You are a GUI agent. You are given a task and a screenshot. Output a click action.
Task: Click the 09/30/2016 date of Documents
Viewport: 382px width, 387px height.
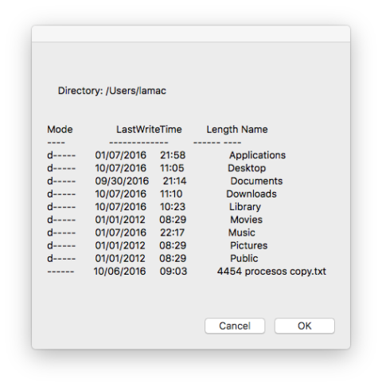122,181
